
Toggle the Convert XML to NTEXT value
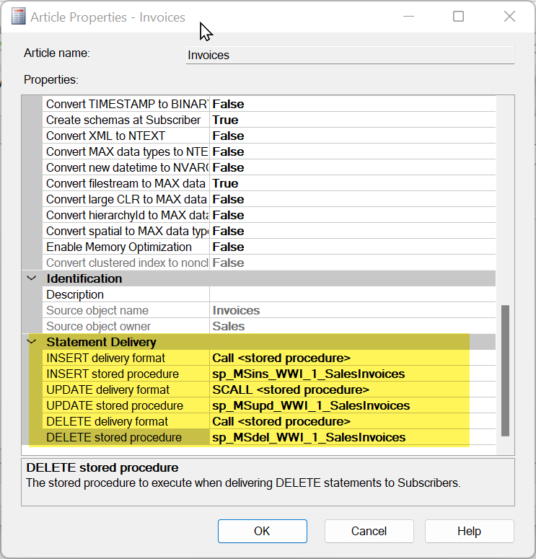click(x=352, y=136)
